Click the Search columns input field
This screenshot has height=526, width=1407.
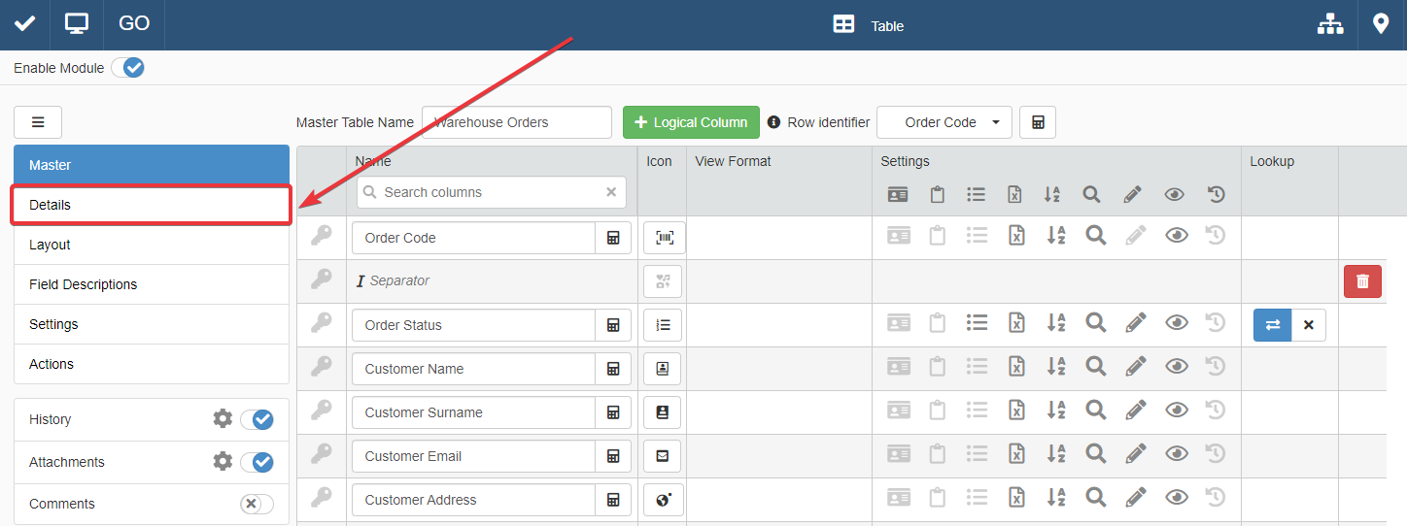tap(491, 192)
